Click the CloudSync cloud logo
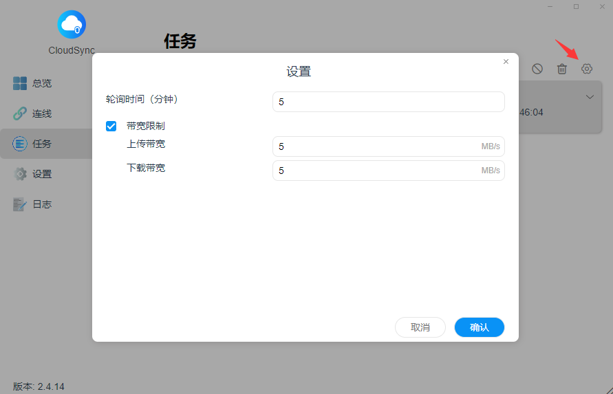 pos(72,25)
